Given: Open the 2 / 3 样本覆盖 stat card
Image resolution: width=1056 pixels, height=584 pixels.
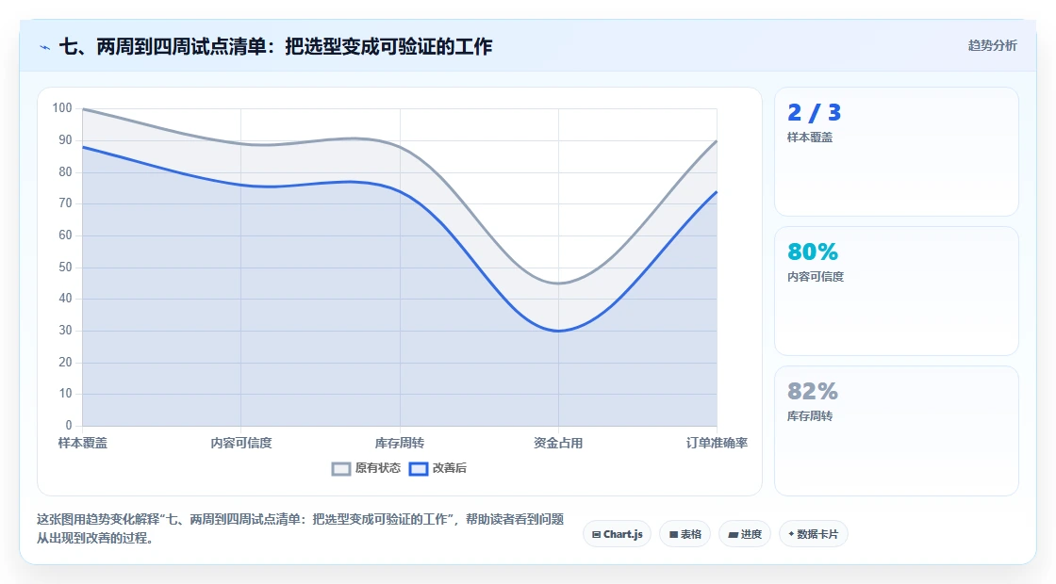Looking at the screenshot, I should tap(897, 152).
